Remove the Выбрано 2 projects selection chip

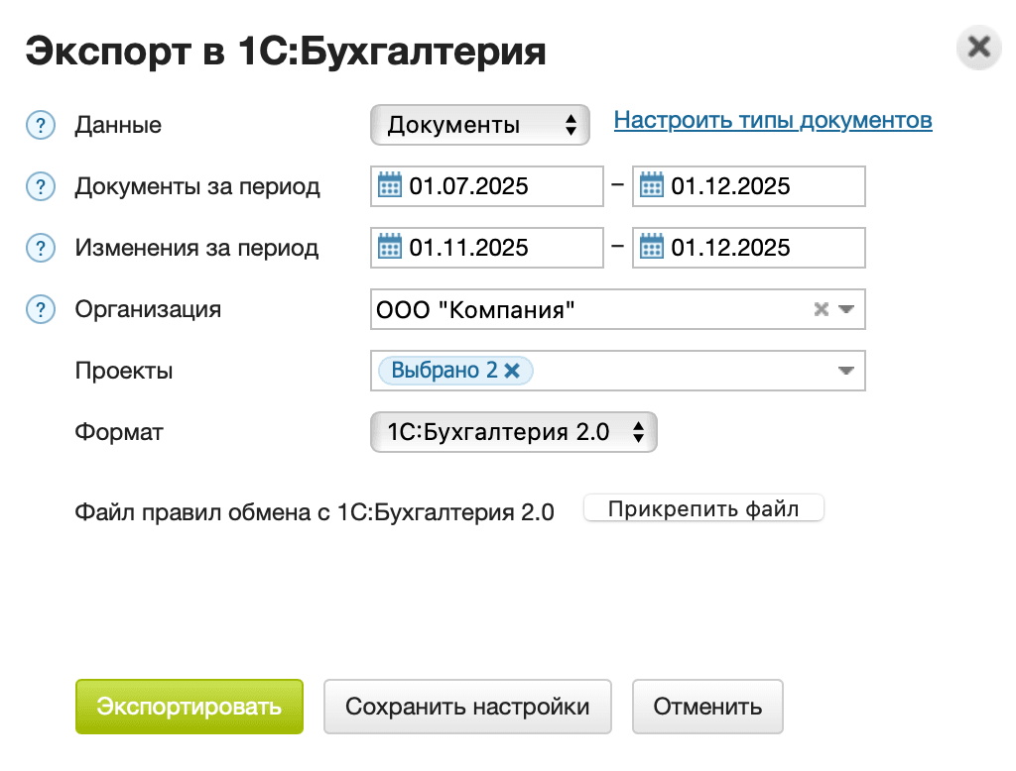click(512, 370)
